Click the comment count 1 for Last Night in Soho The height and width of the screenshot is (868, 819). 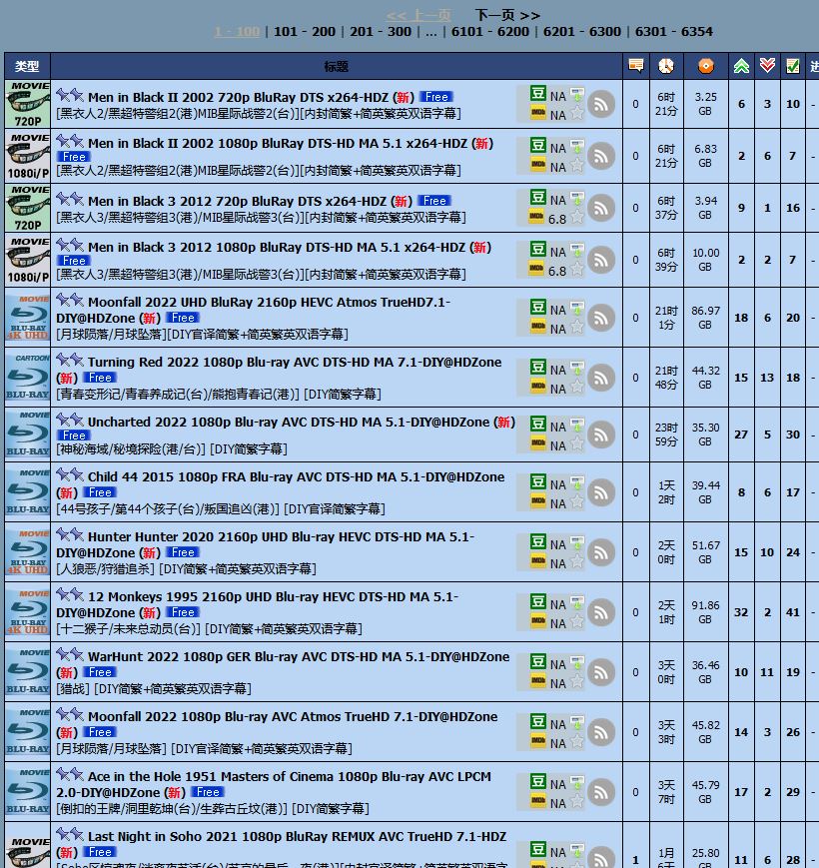pos(636,860)
